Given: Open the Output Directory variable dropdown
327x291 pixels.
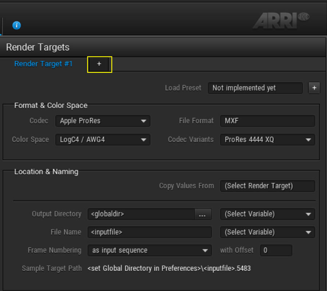Looking at the screenshot, I should pos(268,214).
